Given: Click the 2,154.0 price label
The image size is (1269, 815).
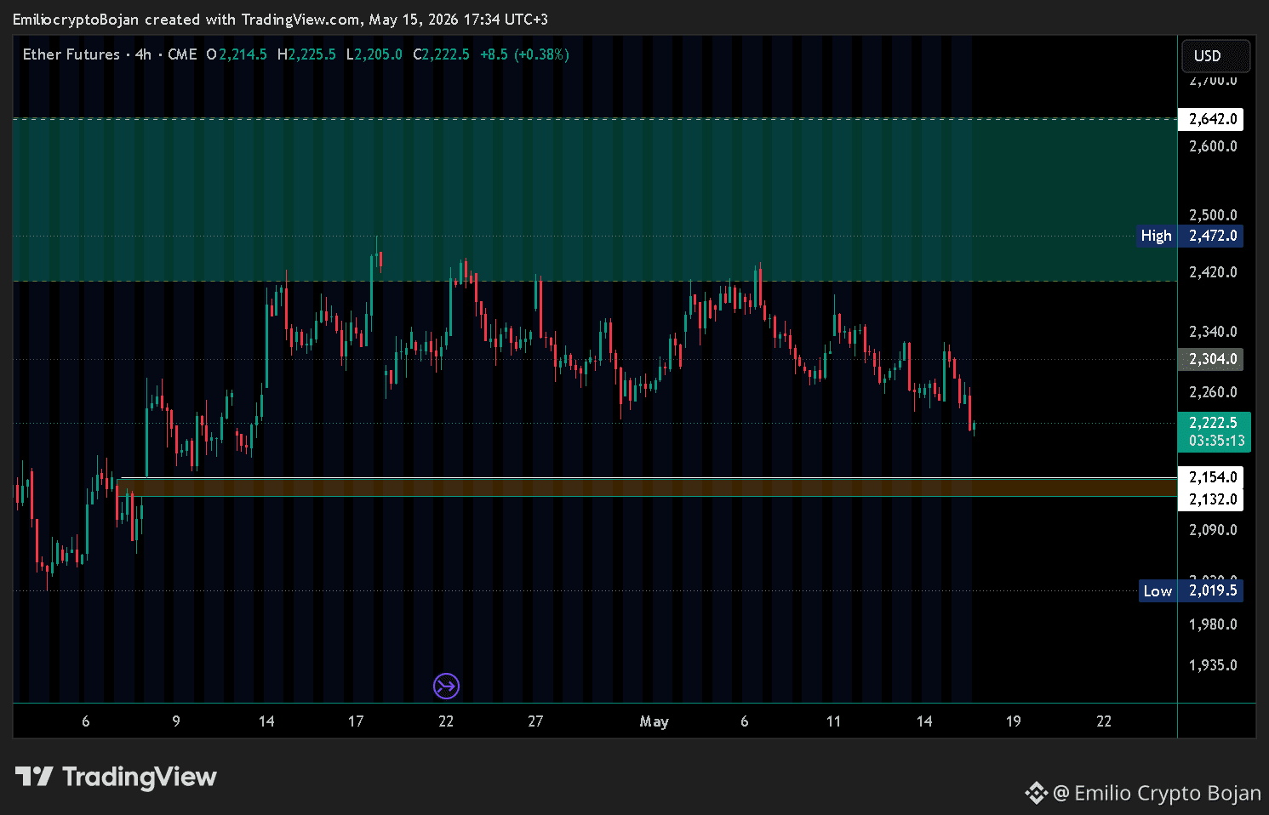Looking at the screenshot, I should (1210, 477).
